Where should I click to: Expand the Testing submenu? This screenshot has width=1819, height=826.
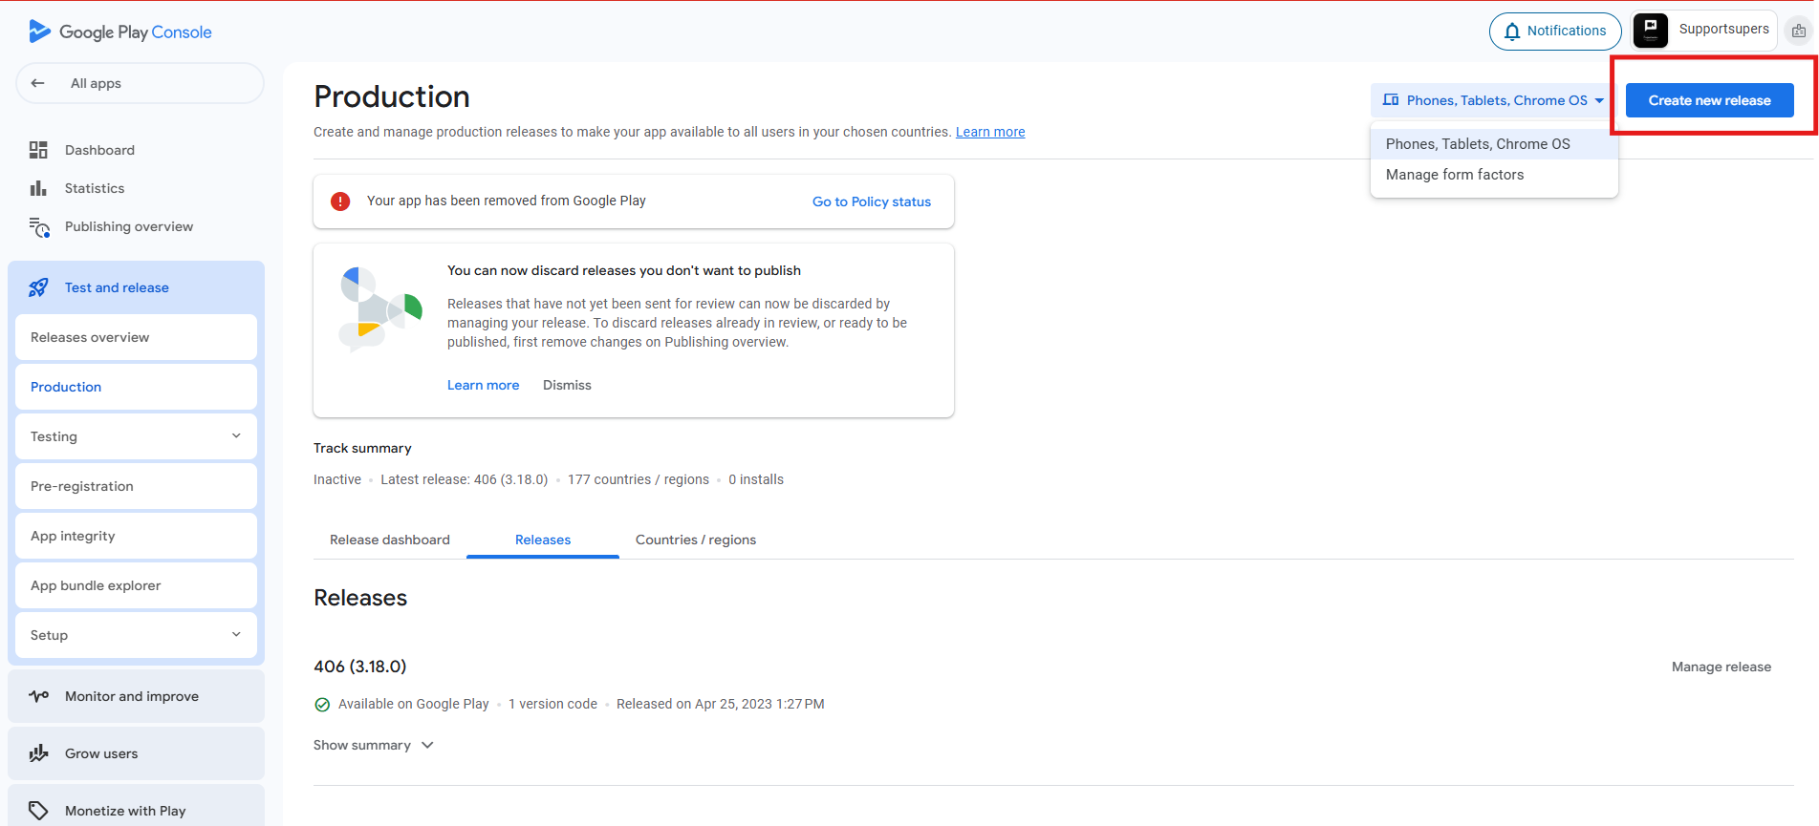pyautogui.click(x=236, y=436)
